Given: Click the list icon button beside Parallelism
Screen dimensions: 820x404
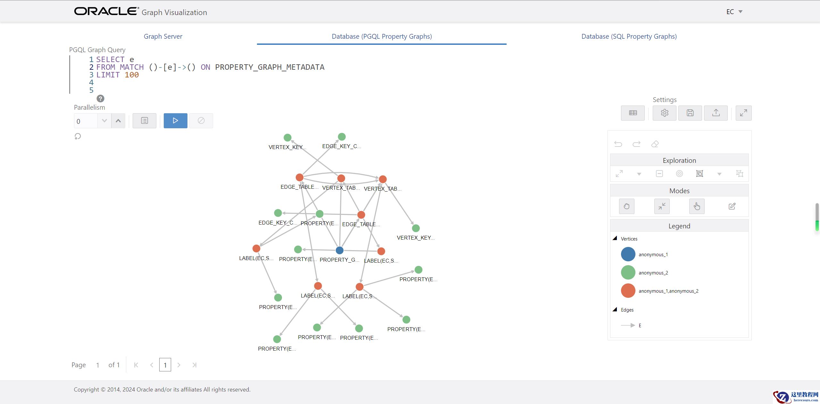Looking at the screenshot, I should tap(145, 121).
